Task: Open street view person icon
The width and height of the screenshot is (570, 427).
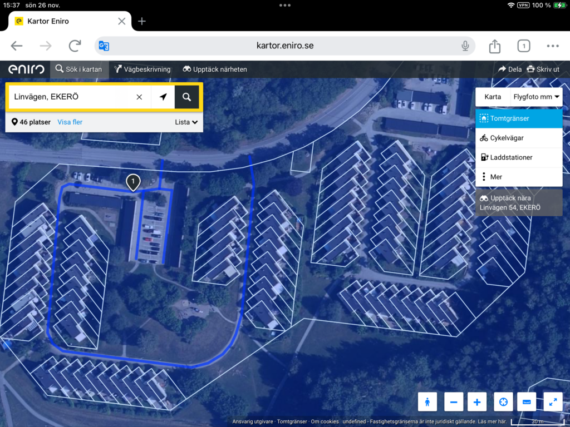Action: 427,402
